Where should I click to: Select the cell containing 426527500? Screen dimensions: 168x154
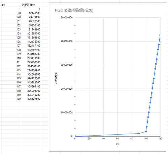(x=31, y=99)
